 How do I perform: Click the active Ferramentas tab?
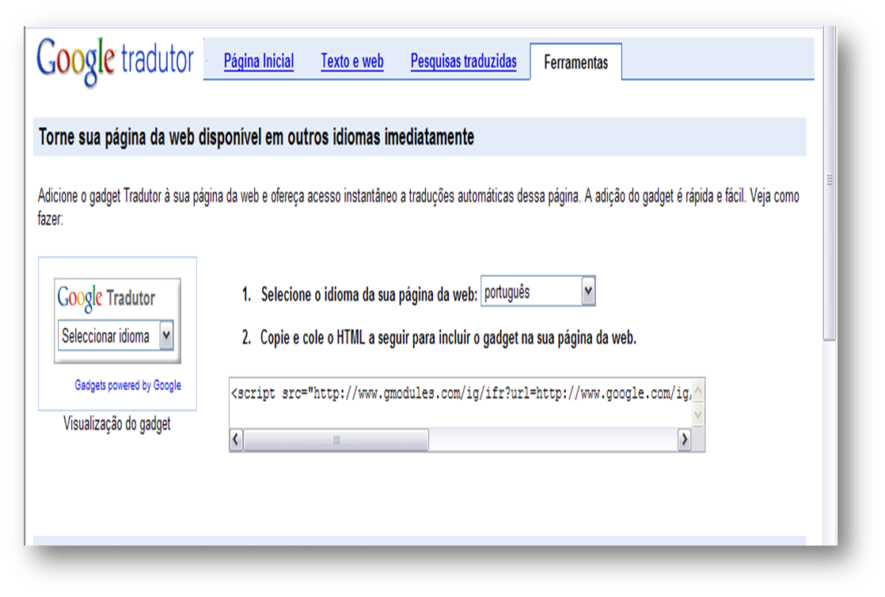(576, 60)
